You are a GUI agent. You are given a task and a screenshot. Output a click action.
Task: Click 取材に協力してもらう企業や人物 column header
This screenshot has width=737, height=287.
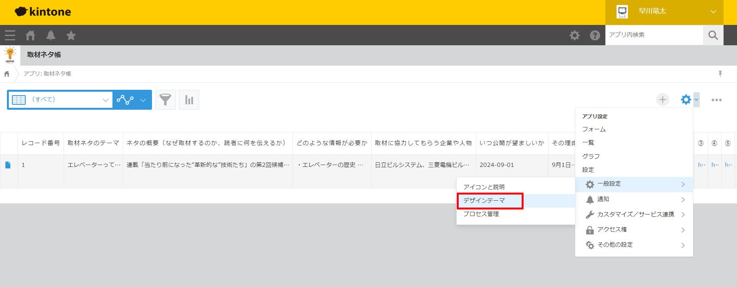click(x=423, y=143)
